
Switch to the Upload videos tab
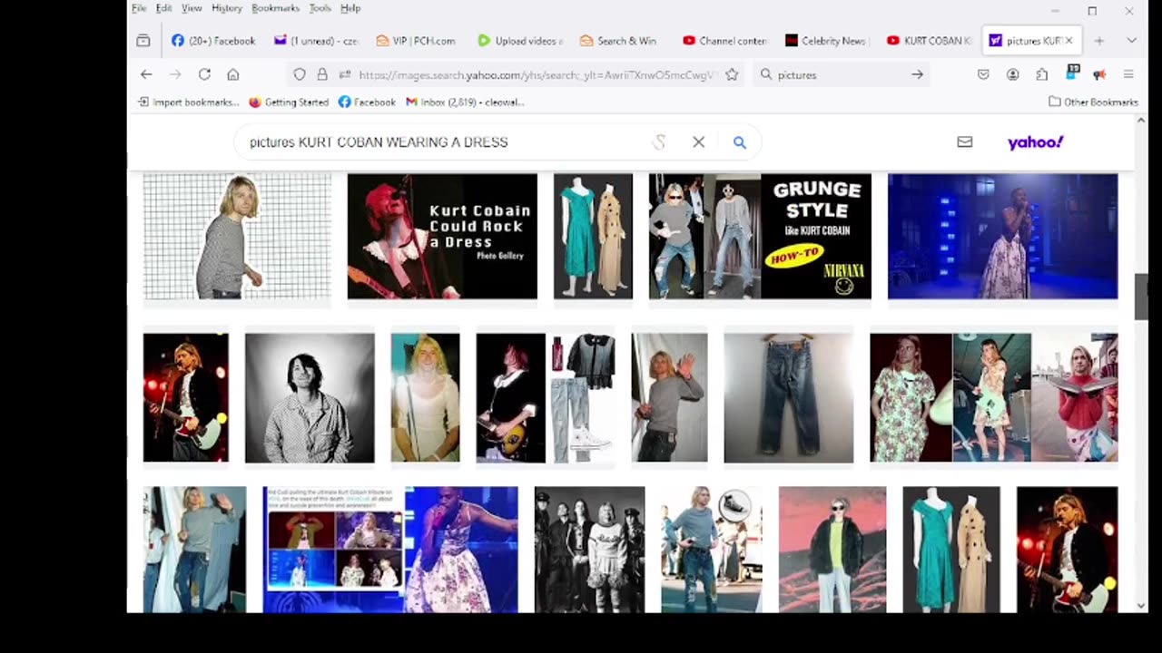(x=522, y=41)
